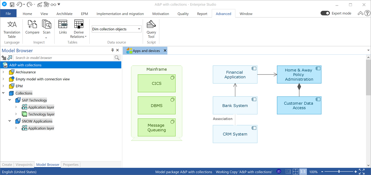Select the Financial Application component in diagram
Image resolution: width=371 pixels, height=175 pixels.
(x=235, y=74)
